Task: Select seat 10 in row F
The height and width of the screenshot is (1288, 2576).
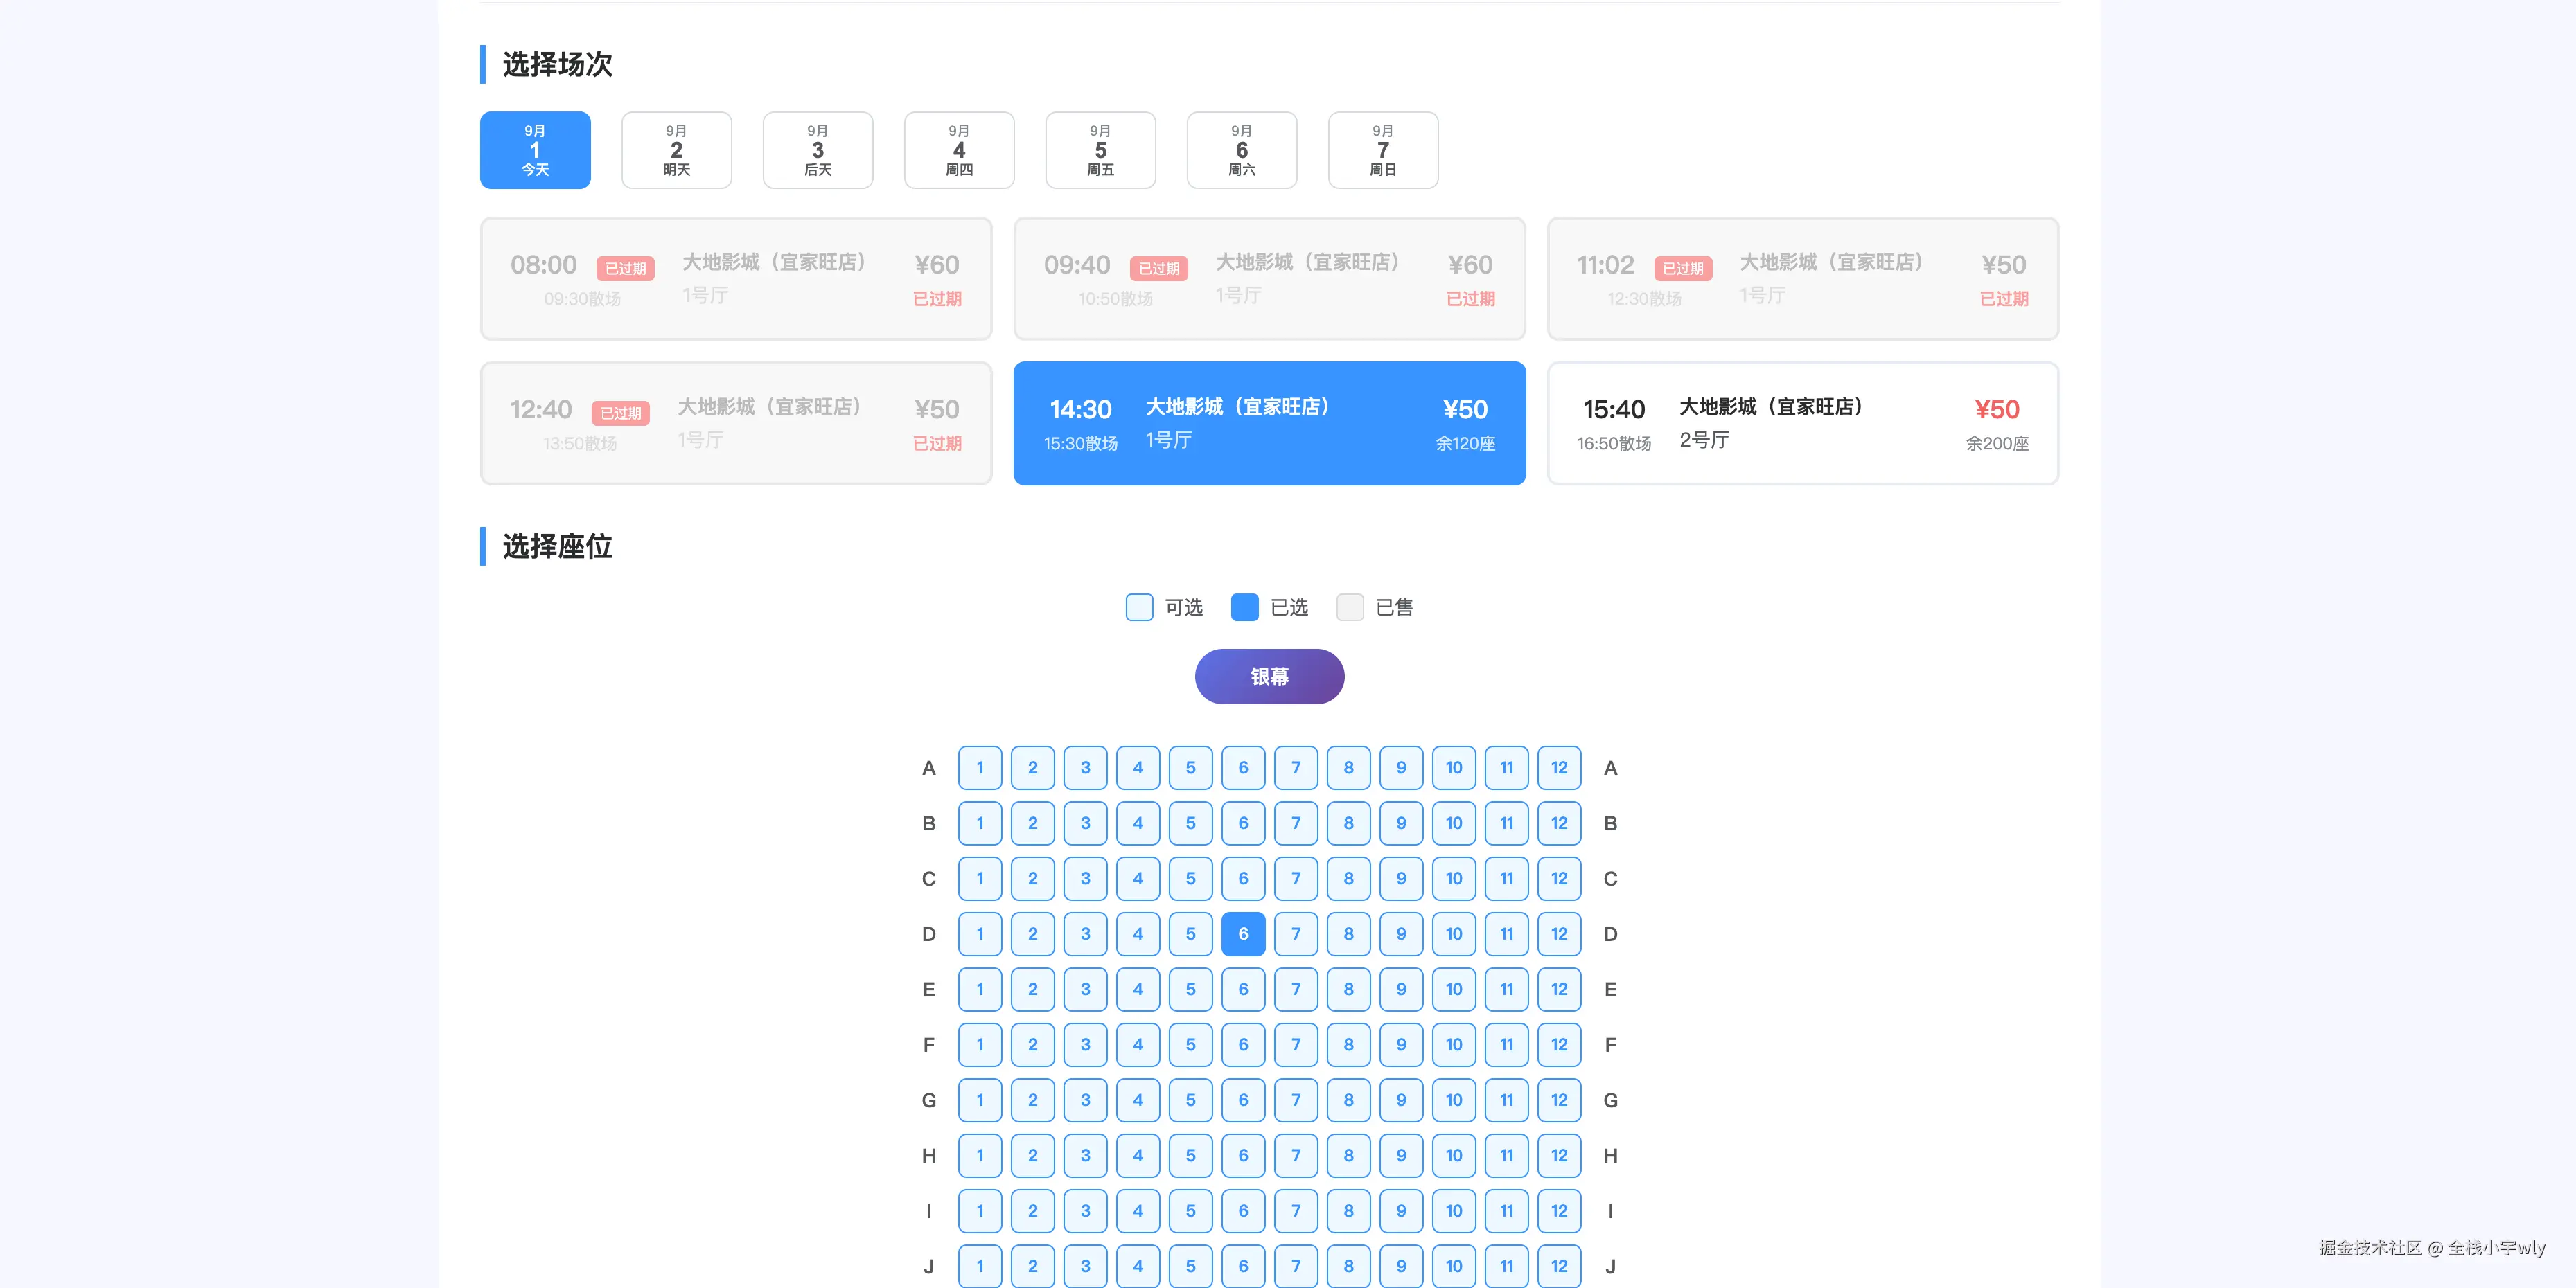Action: pos(1454,1044)
